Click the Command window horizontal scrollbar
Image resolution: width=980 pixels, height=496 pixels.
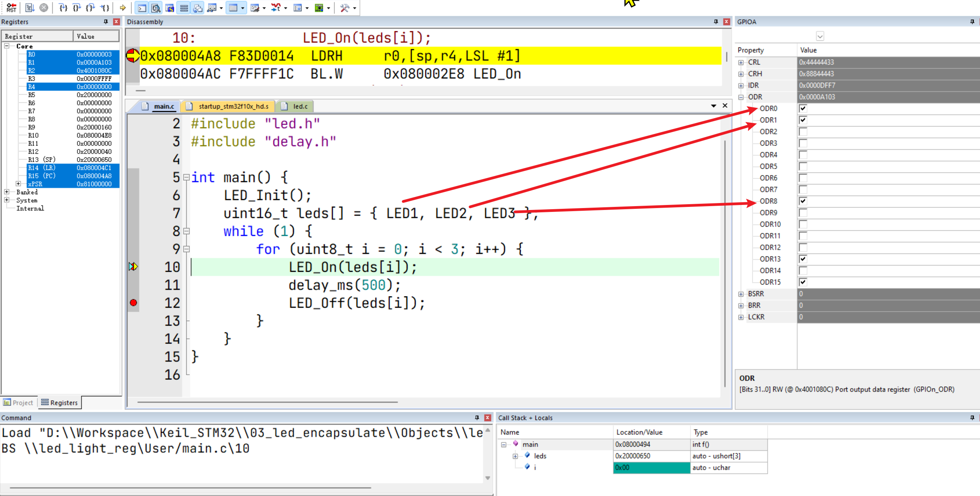pyautogui.click(x=190, y=488)
